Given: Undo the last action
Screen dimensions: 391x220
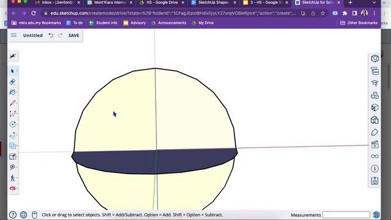Looking at the screenshot, I should tap(51, 35).
